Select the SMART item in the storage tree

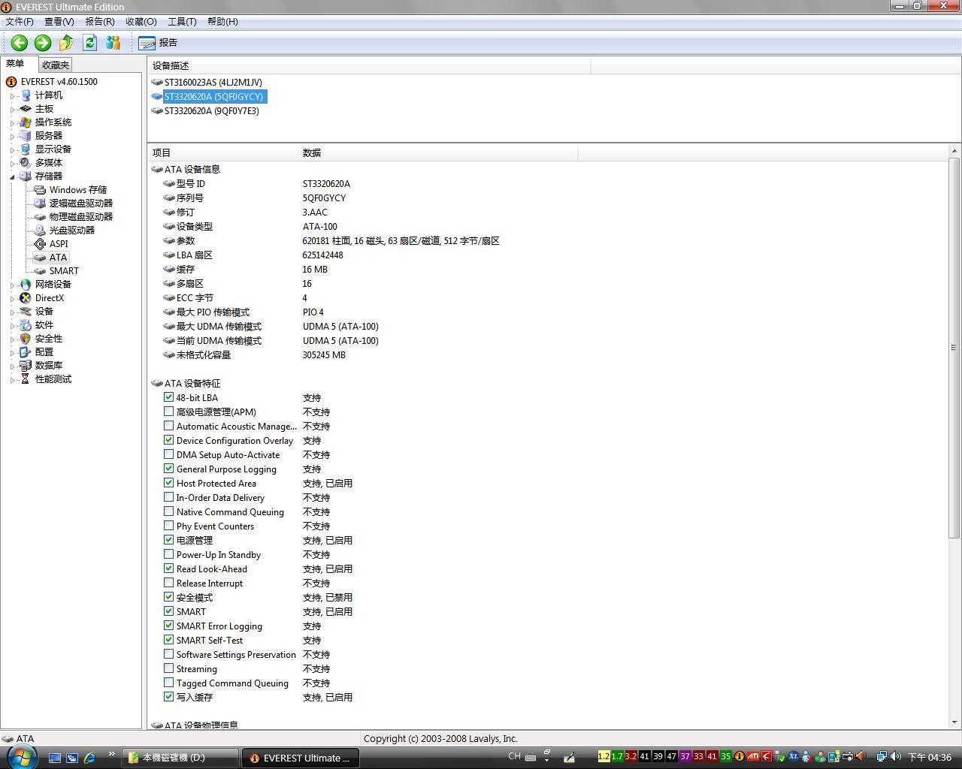pos(63,271)
